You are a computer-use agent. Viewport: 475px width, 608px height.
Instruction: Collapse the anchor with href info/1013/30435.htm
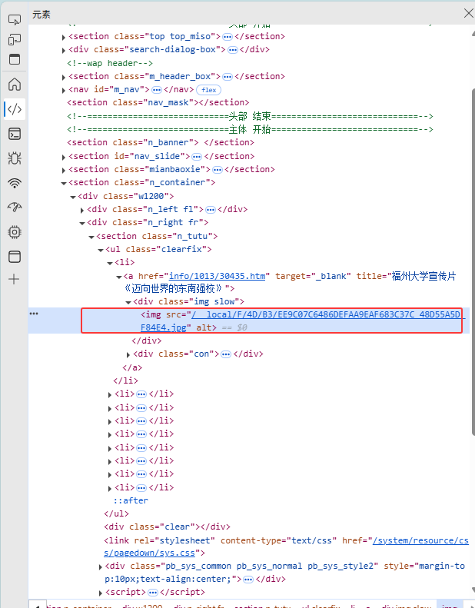click(x=119, y=277)
